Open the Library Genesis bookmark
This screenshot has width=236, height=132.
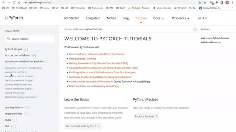coord(162,8)
